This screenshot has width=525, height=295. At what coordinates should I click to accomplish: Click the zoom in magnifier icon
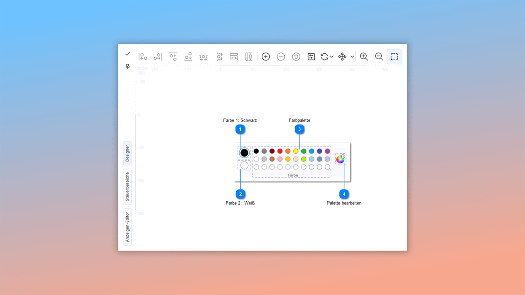[363, 56]
